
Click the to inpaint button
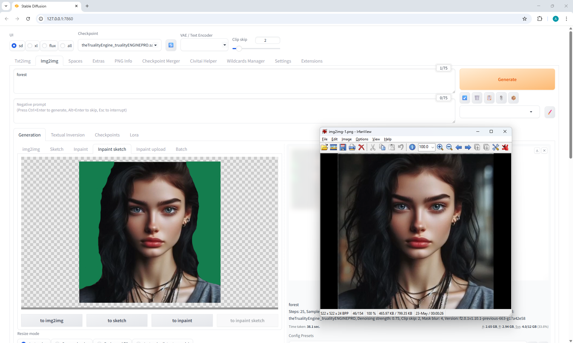coord(182,320)
